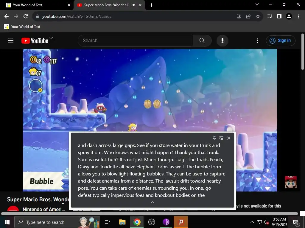Bookmark this page with the star icon

258,17
